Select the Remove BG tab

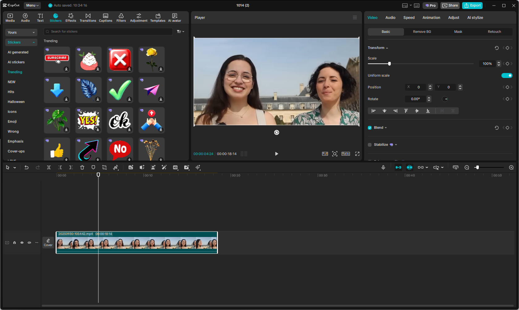422,32
